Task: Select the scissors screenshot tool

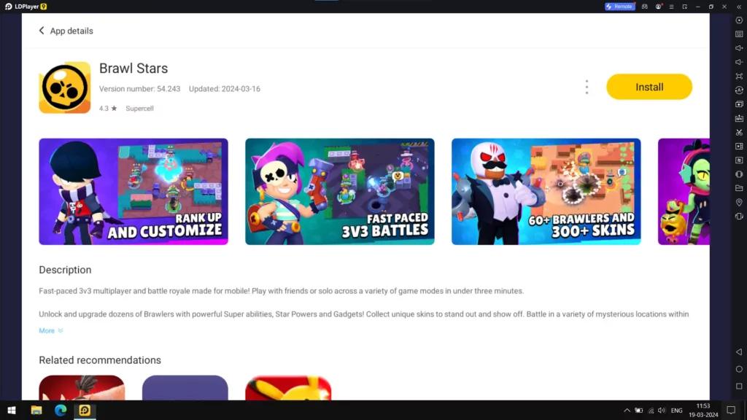Action: 739,133
